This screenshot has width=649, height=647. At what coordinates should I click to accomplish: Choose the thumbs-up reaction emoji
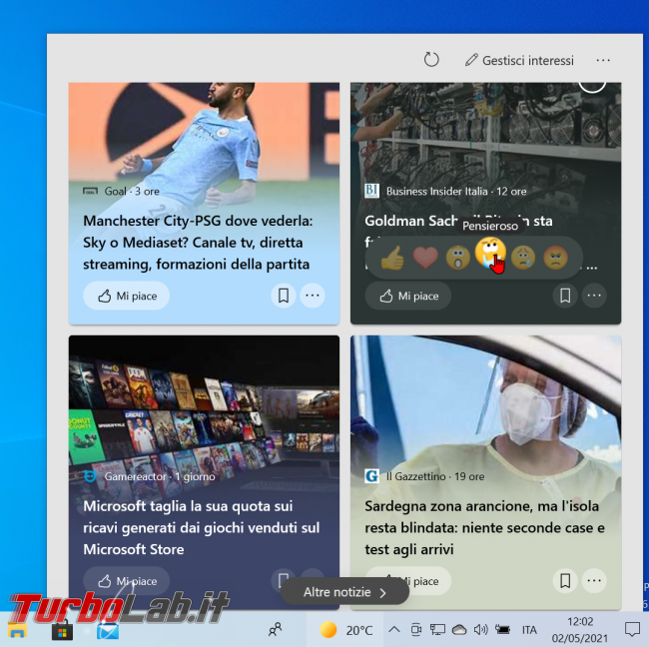pos(392,258)
